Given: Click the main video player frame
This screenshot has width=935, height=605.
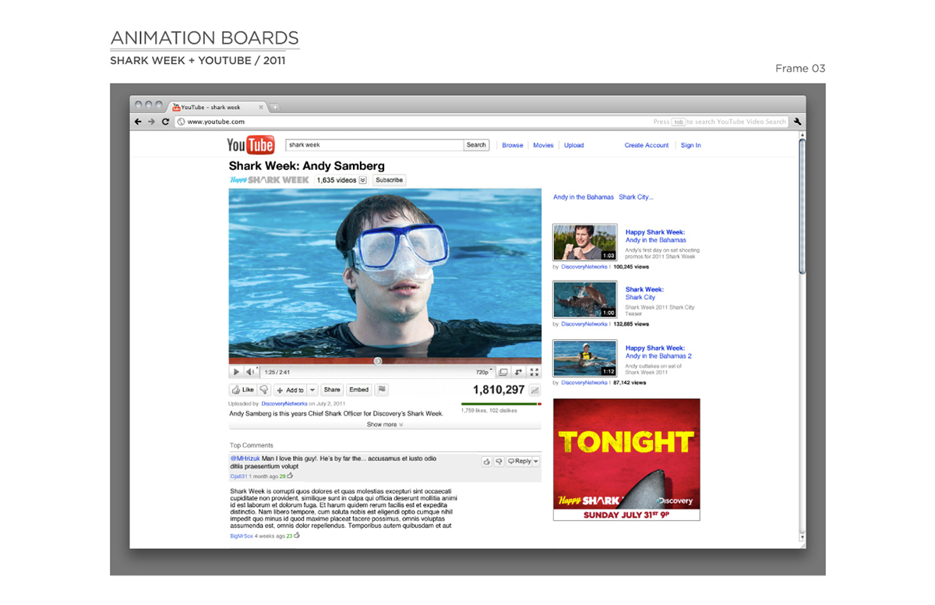Looking at the screenshot, I should (x=385, y=273).
